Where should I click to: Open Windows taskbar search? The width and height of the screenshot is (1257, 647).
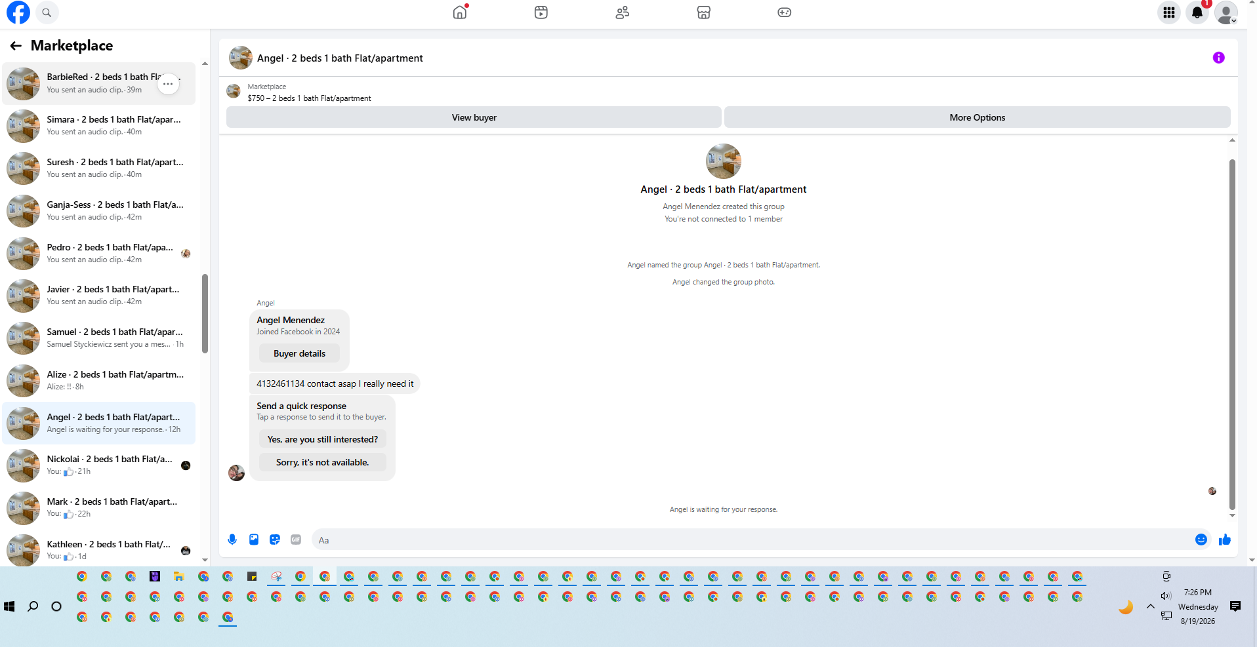point(33,606)
